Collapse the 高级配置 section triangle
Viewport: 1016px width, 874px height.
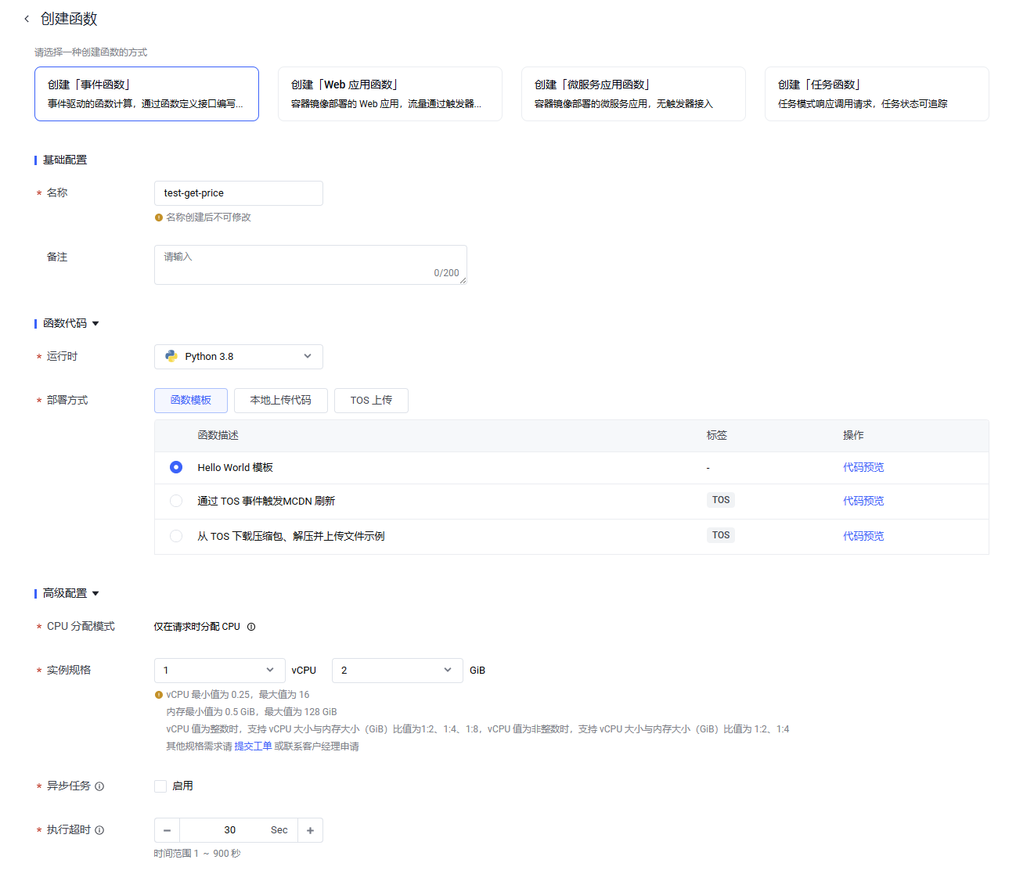click(95, 594)
